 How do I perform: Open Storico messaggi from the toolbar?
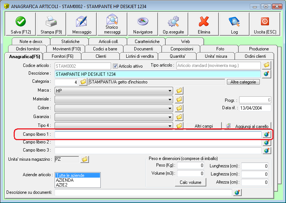[112, 24]
